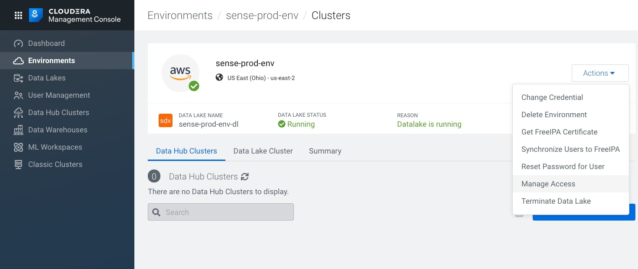
Task: Click the Environments breadcrumb link
Action: tap(180, 16)
